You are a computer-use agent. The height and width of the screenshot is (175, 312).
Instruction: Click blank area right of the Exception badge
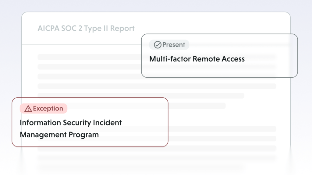116,109
